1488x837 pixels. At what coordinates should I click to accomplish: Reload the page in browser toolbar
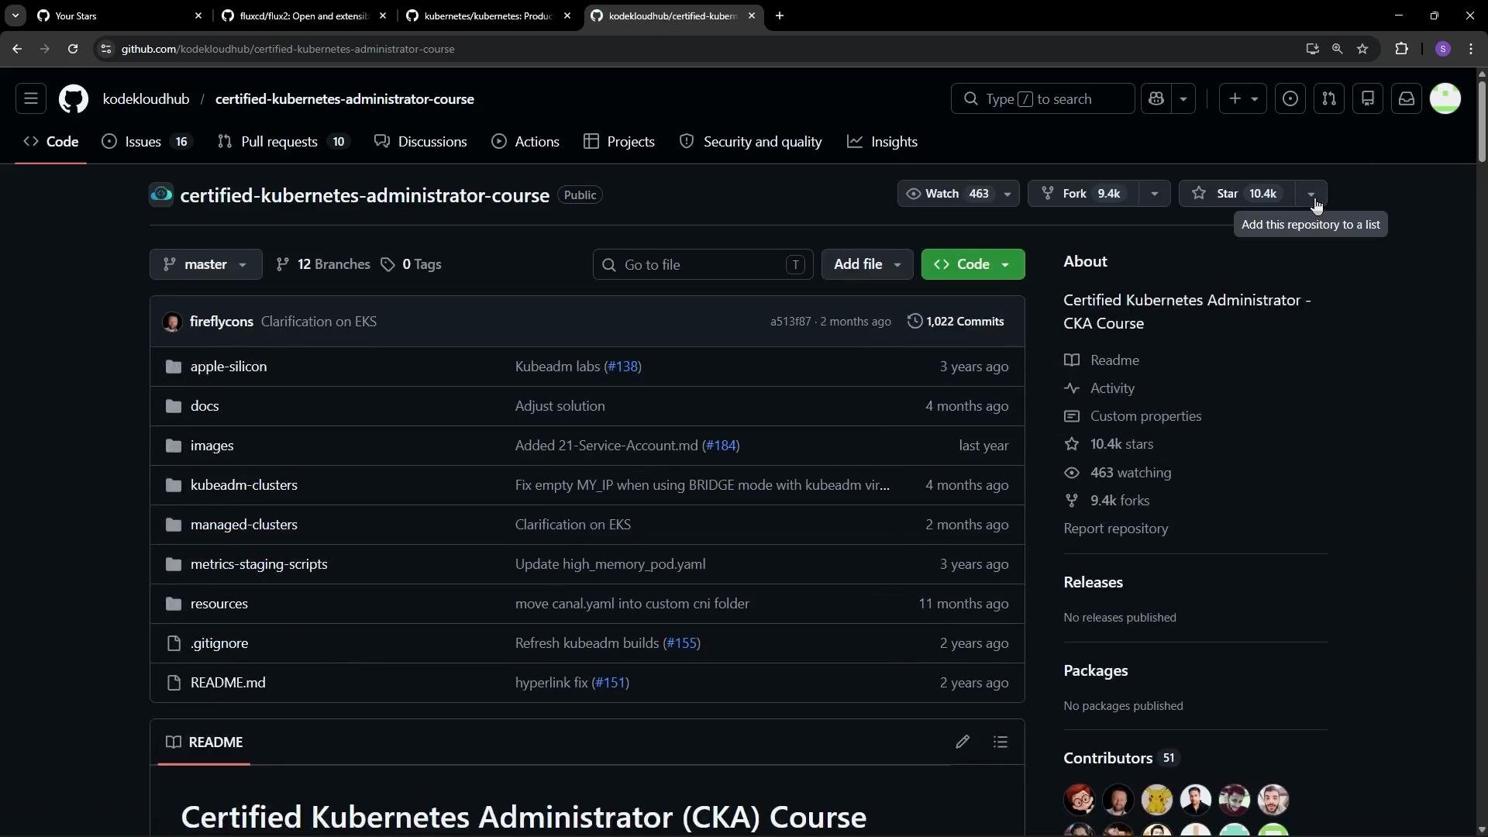(73, 49)
